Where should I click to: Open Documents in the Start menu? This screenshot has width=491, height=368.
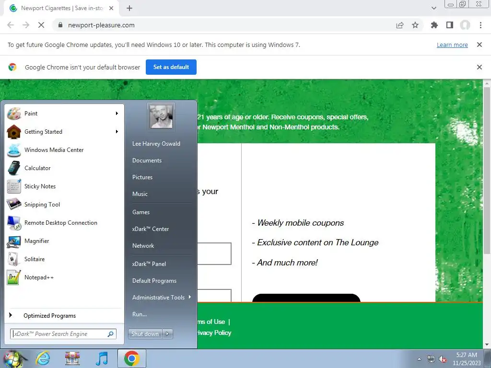click(147, 160)
